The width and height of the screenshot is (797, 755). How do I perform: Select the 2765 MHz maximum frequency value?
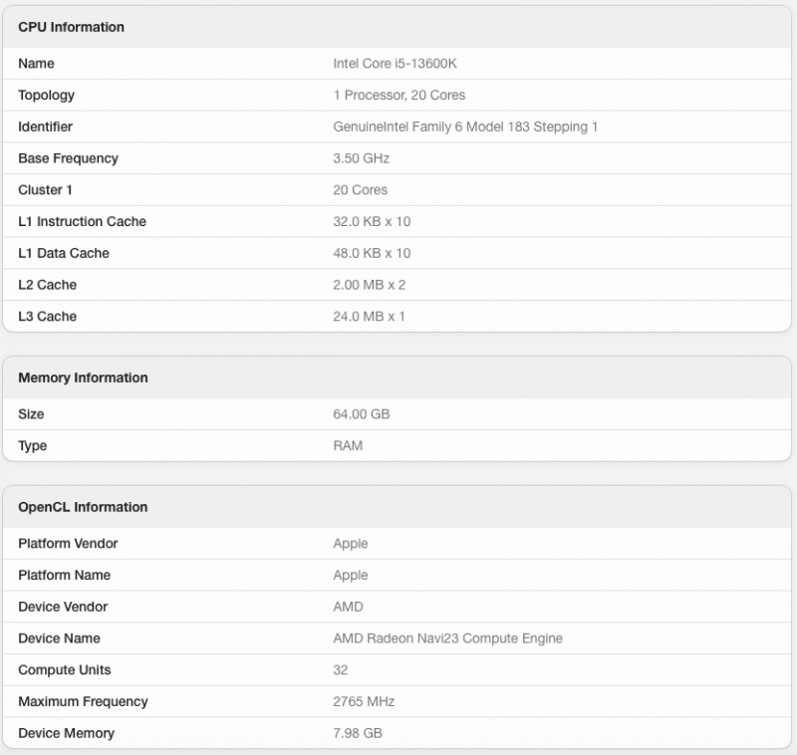pyautogui.click(x=364, y=702)
